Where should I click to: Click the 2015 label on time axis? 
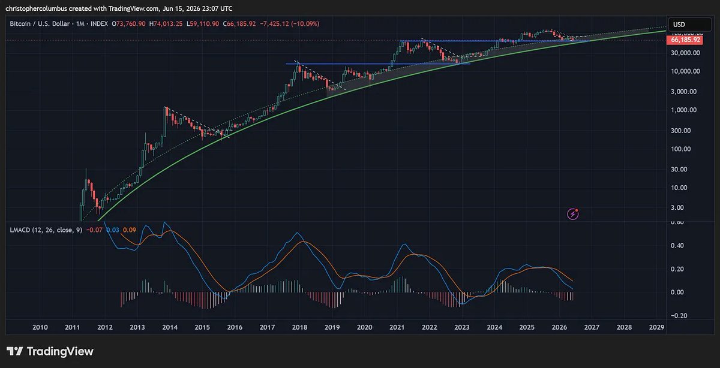[202, 328]
